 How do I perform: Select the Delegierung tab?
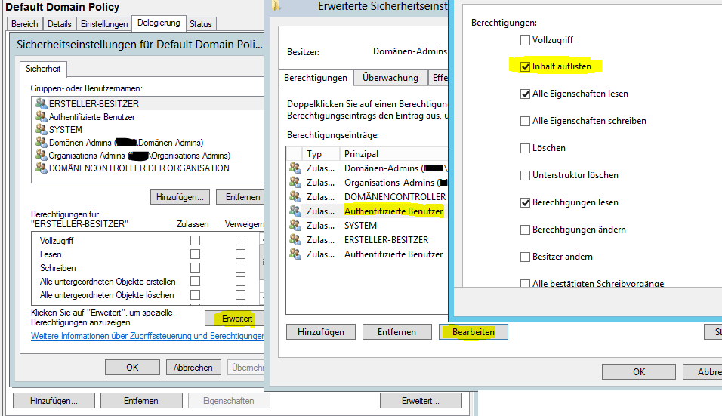coord(159,23)
